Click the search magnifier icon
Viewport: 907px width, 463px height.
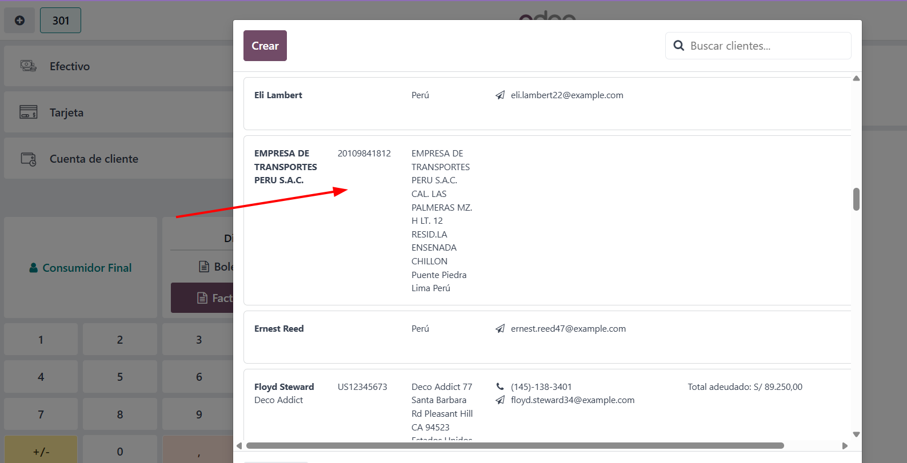tap(678, 46)
